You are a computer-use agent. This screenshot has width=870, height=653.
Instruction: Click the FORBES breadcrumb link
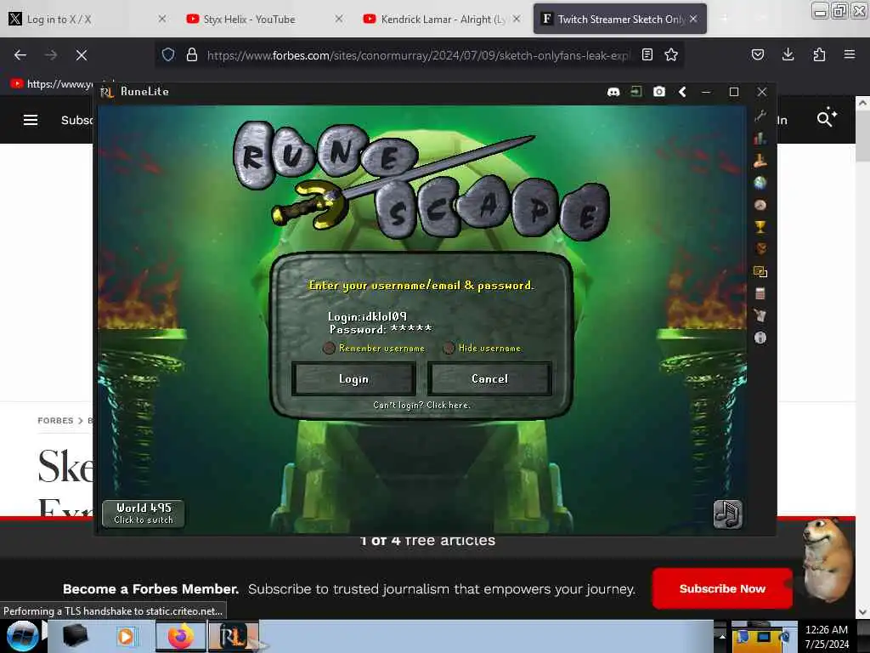click(55, 420)
